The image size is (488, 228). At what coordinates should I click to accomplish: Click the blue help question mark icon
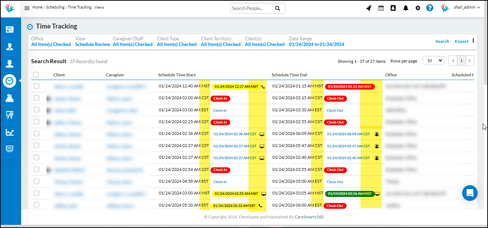[430, 8]
